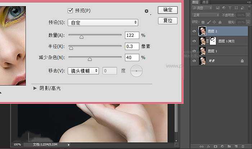
Task: Click the 复位 reset button
Action: (x=167, y=21)
